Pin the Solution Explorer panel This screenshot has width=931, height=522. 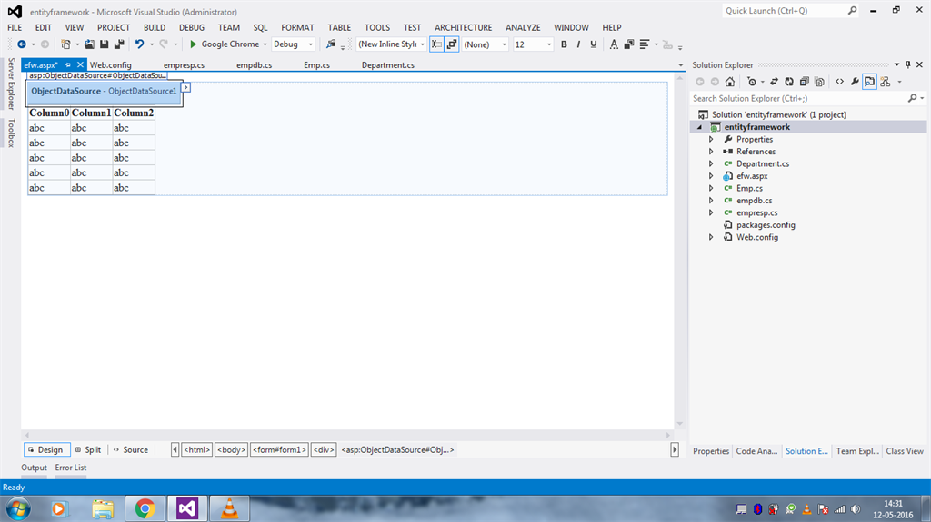(x=908, y=64)
